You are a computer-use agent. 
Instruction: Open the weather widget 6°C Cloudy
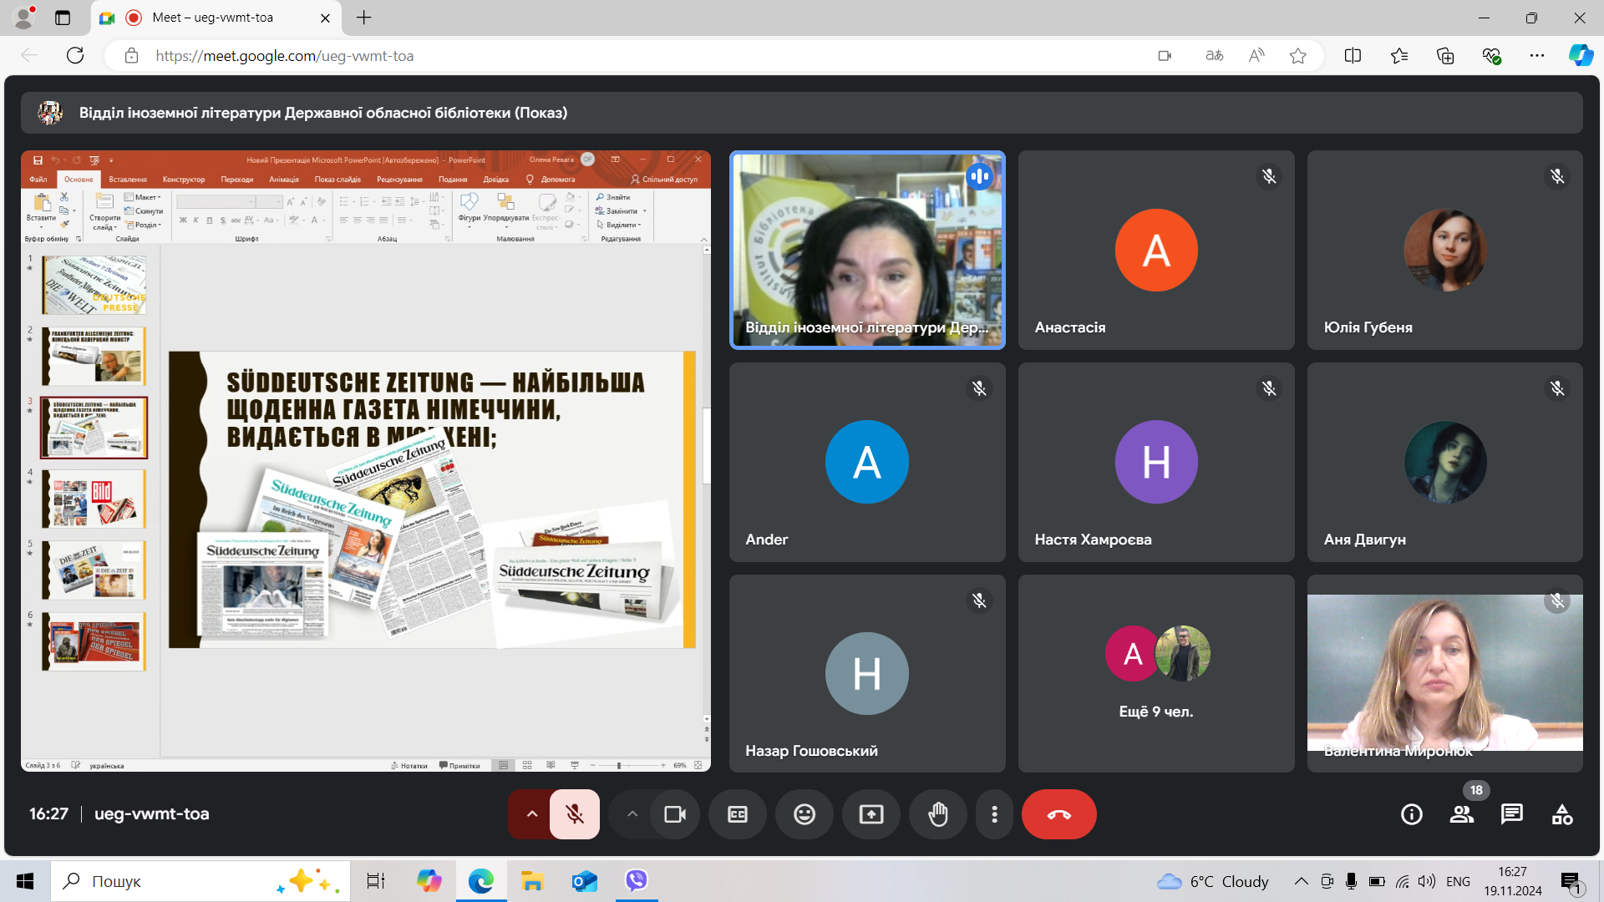[1213, 881]
